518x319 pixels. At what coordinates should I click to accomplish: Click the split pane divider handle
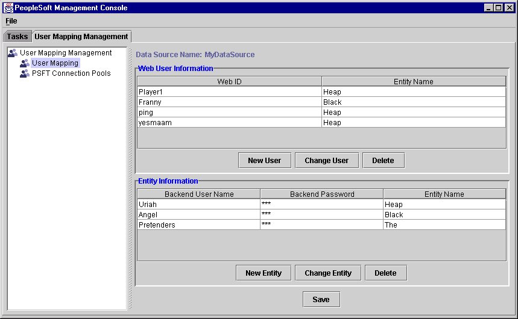coord(130,178)
